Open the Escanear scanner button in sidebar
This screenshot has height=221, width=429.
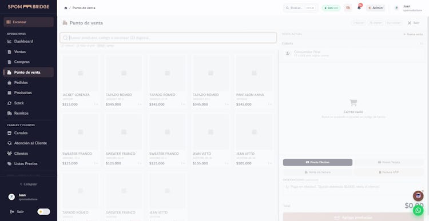coord(29,22)
